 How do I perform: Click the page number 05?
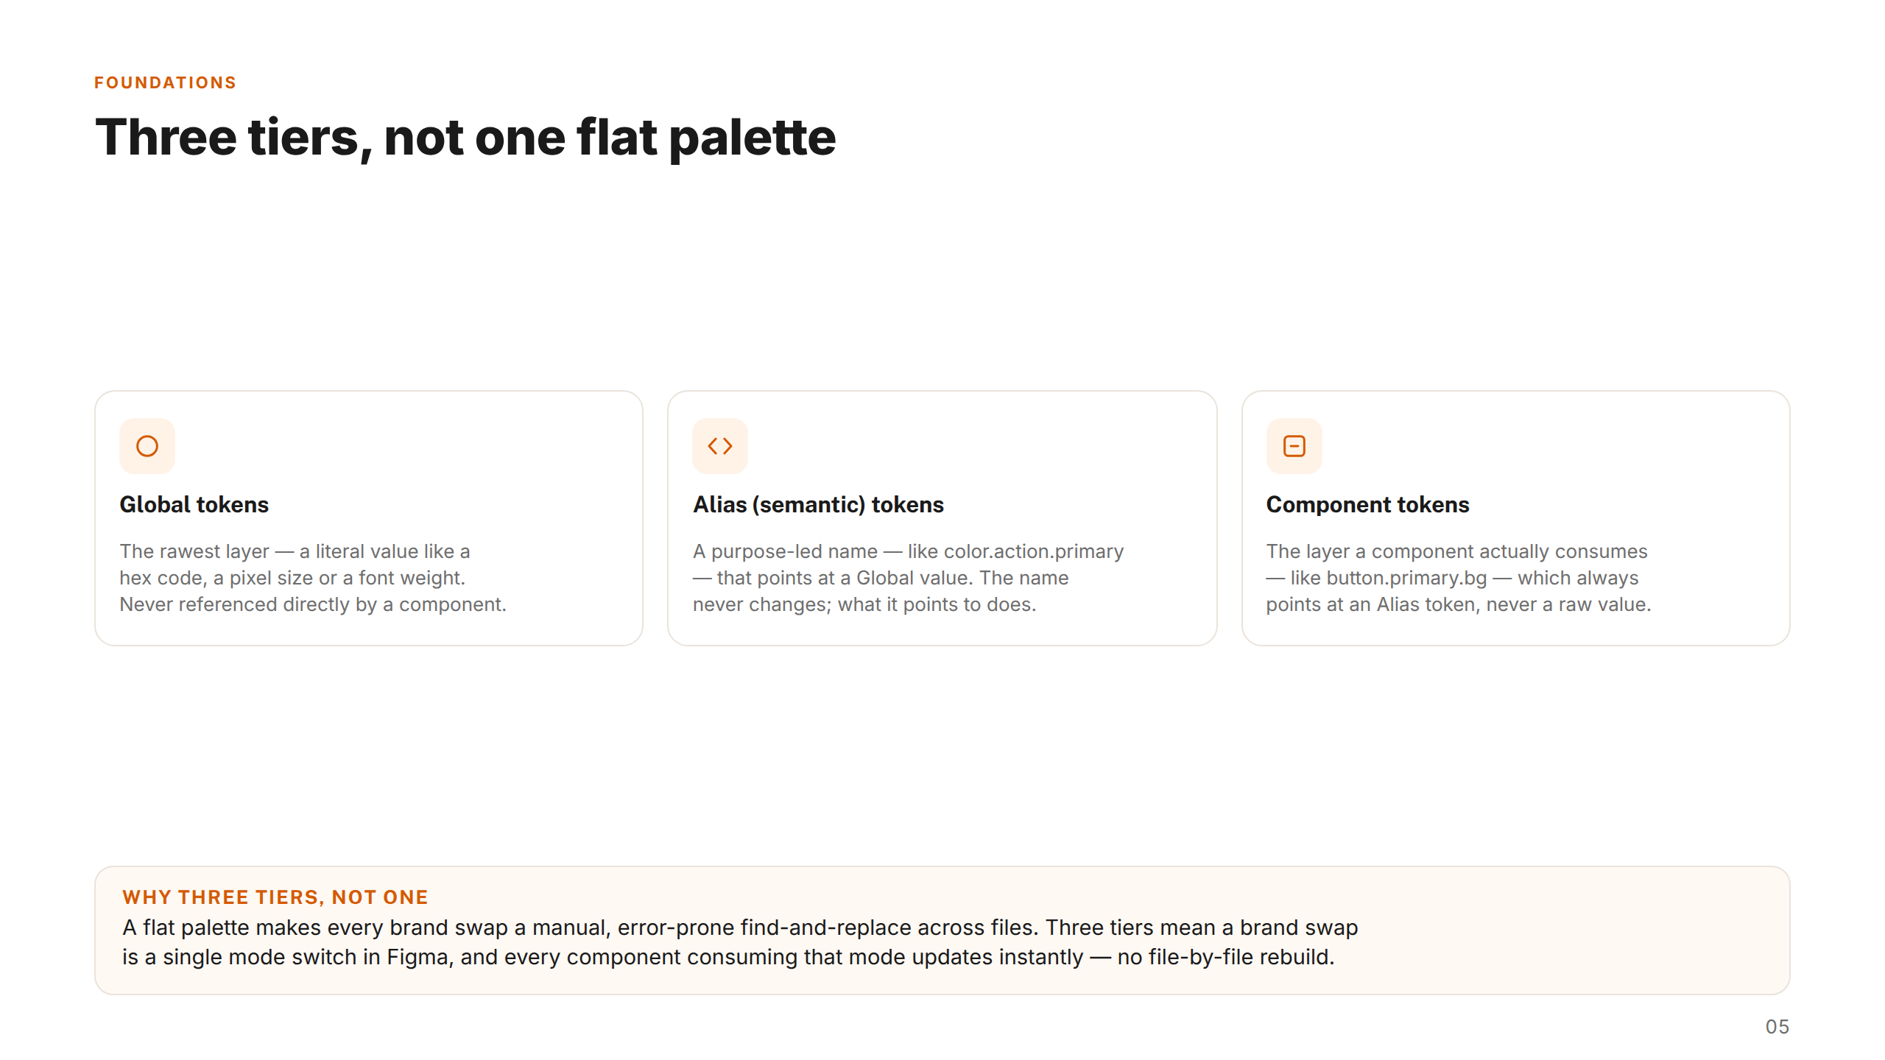pos(1777,1027)
